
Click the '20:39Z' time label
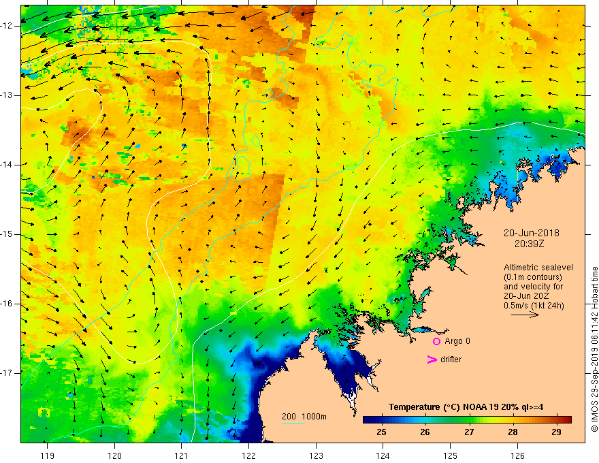pyautogui.click(x=529, y=244)
